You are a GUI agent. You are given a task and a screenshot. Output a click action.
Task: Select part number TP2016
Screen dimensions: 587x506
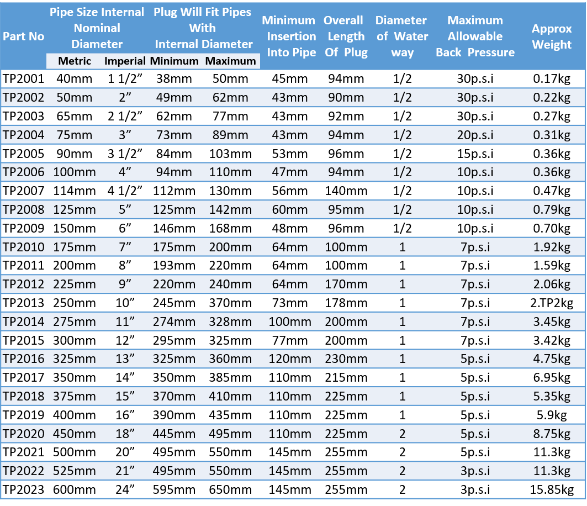pos(24,359)
